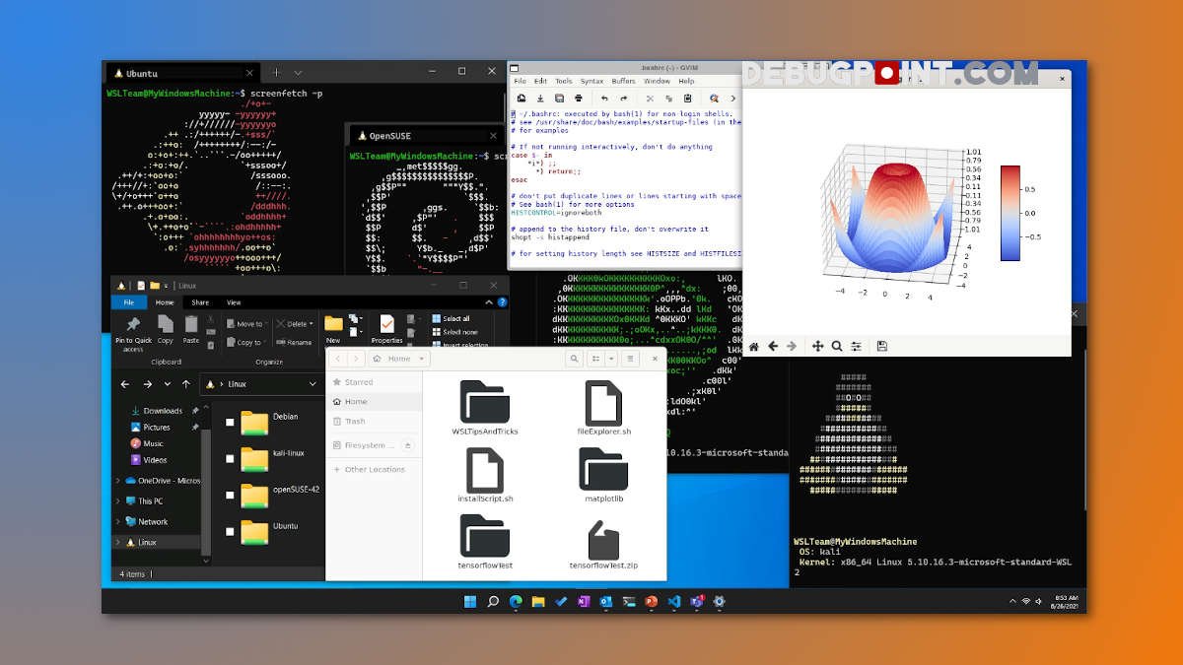Open view options dropdown arrow in GNOME Files
This screenshot has width=1183, height=665.
pos(611,359)
